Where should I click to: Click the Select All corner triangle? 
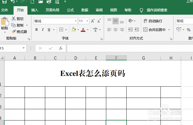click(2, 58)
